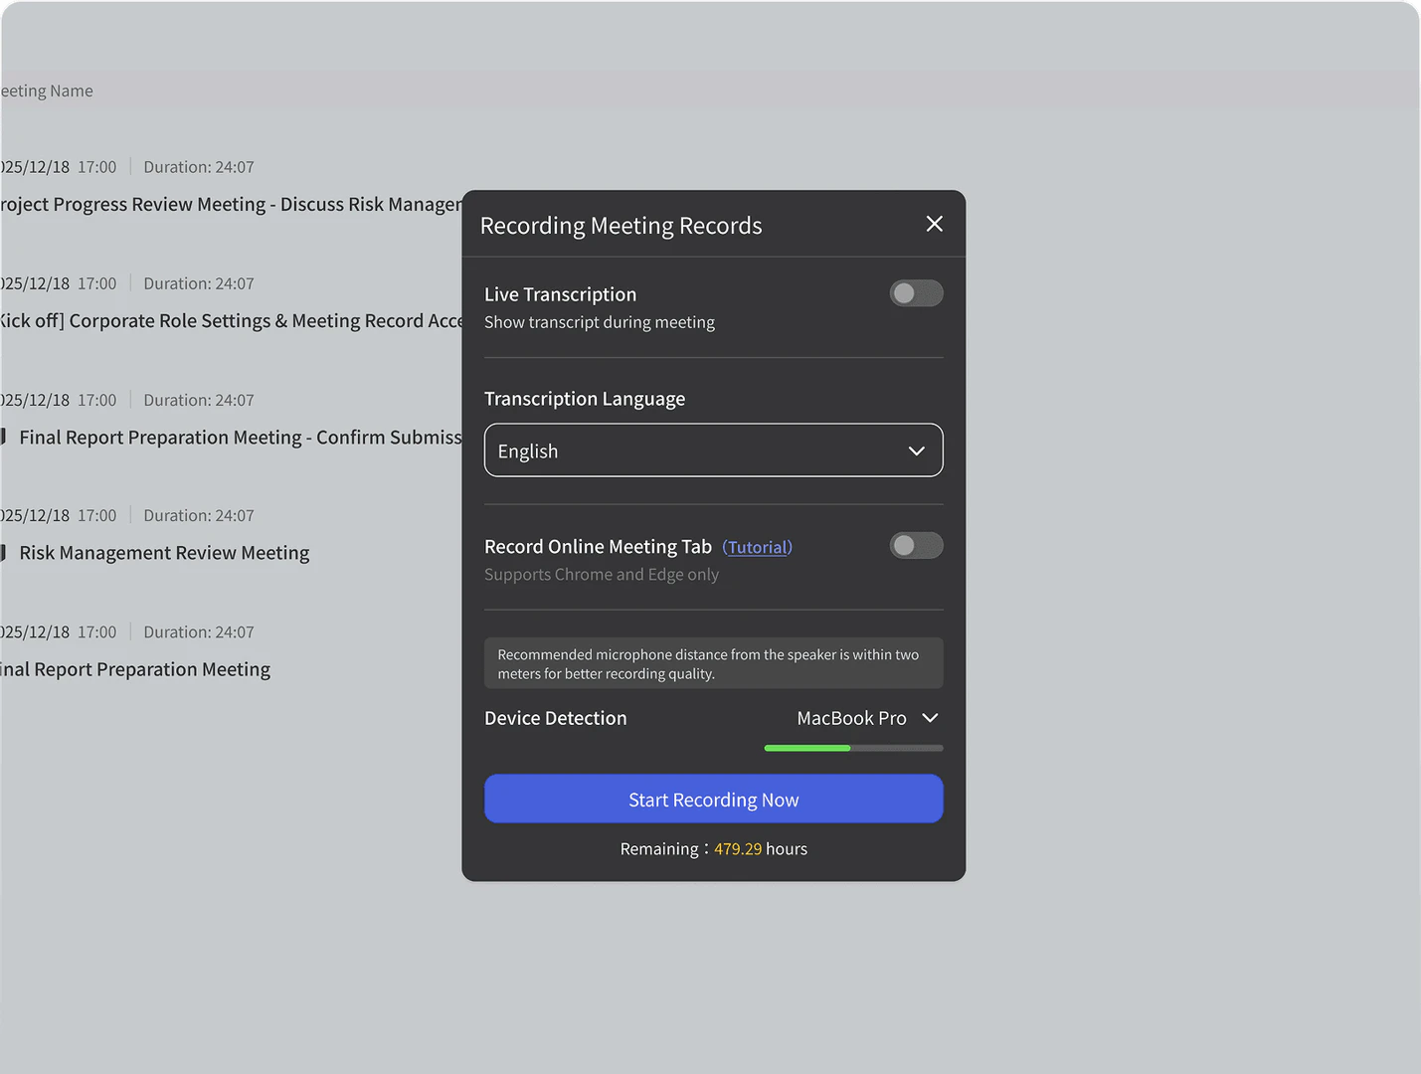Click the recommended microphone distance tip
1421x1074 pixels.
[x=713, y=663]
